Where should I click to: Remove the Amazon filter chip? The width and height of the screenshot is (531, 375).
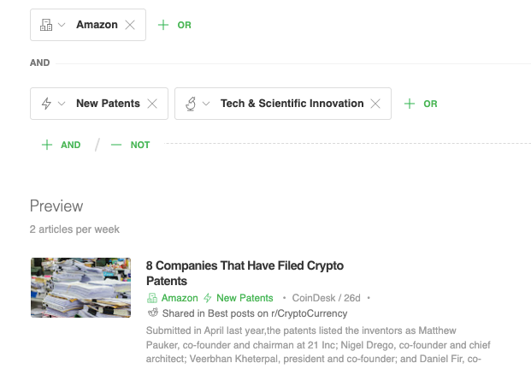pyautogui.click(x=130, y=25)
